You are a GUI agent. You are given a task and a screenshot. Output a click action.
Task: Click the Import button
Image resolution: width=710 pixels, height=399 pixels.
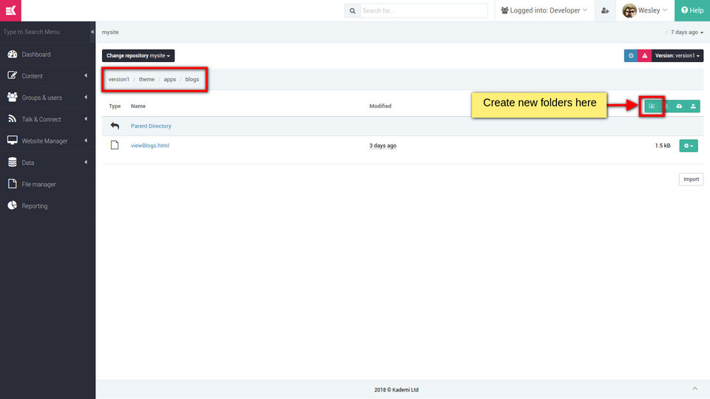coord(691,179)
